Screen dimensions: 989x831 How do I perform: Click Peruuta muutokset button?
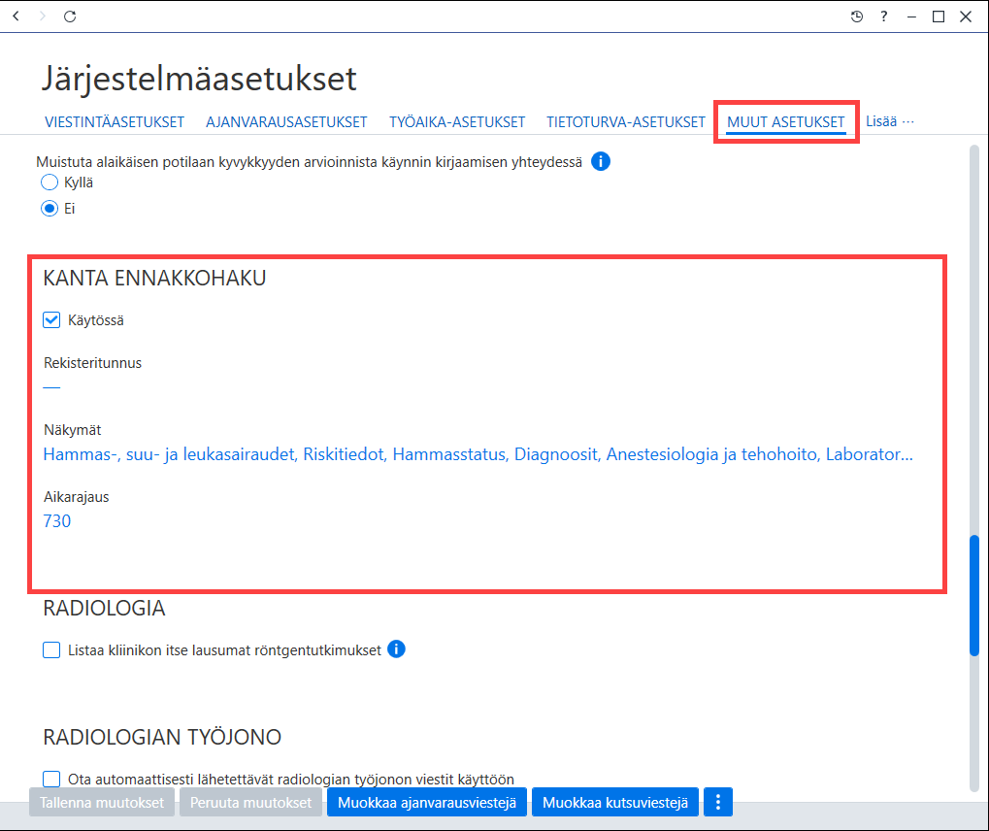(x=250, y=802)
